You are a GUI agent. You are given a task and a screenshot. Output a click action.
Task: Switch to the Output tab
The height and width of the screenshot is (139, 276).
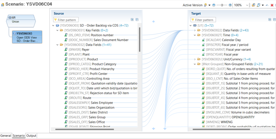(31, 136)
